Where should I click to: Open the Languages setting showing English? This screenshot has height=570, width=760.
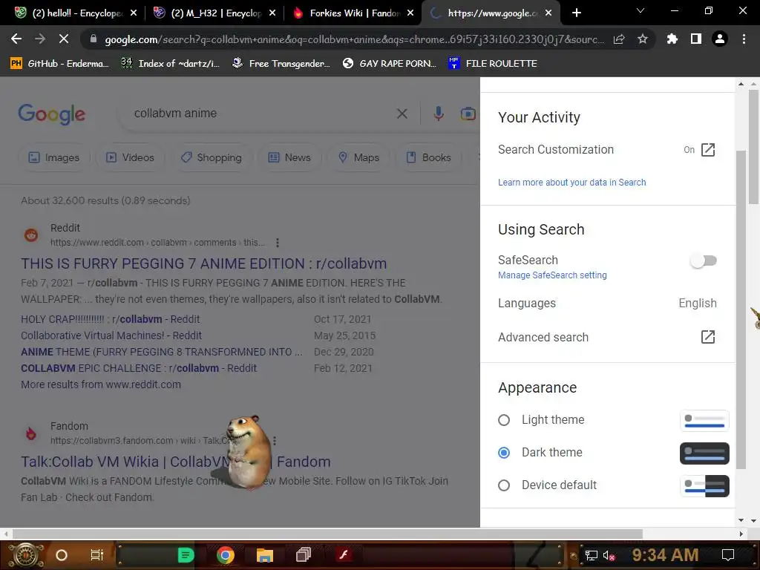607,304
